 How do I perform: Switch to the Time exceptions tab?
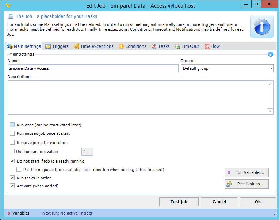click(93, 46)
